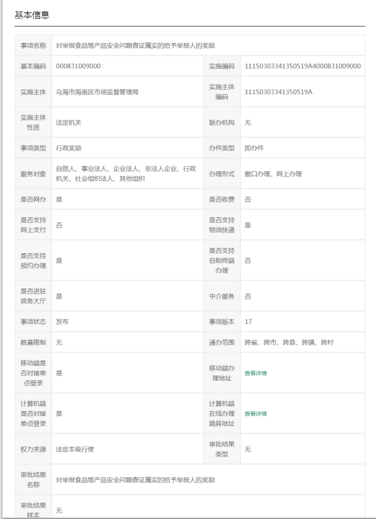Select the 事项名称 value text
This screenshot has height=519, width=376.
135,45
